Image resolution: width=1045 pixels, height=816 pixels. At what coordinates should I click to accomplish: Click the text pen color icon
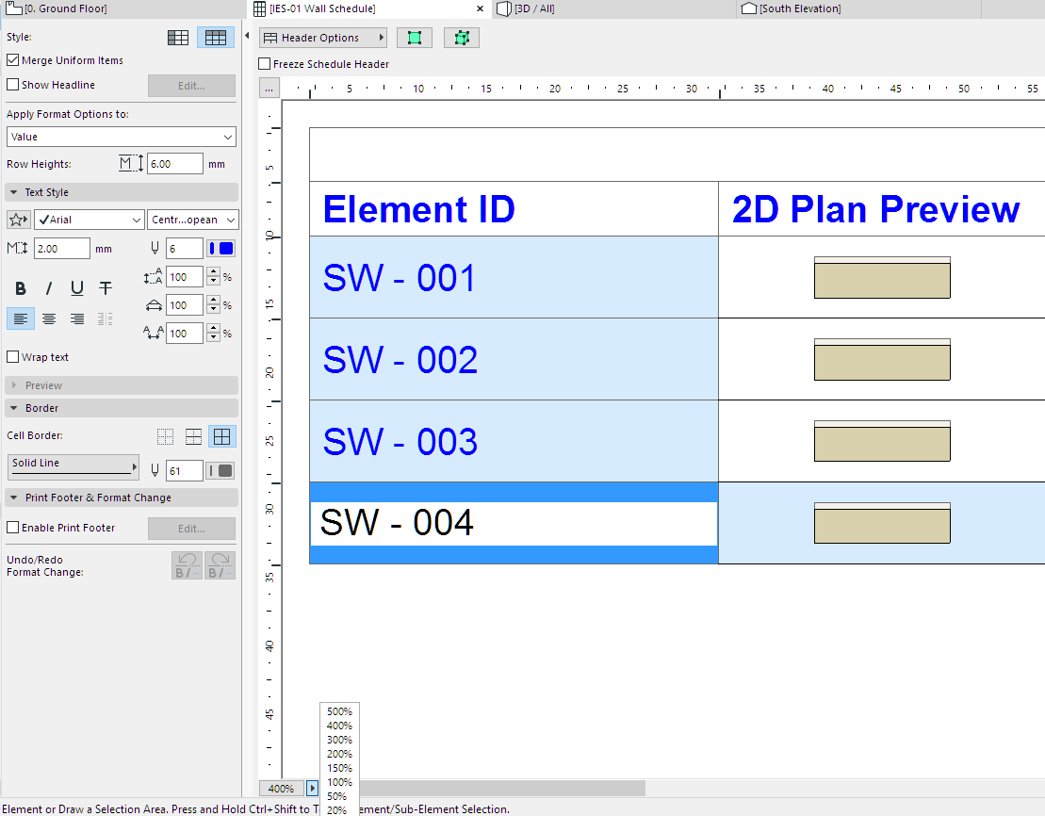(x=155, y=249)
